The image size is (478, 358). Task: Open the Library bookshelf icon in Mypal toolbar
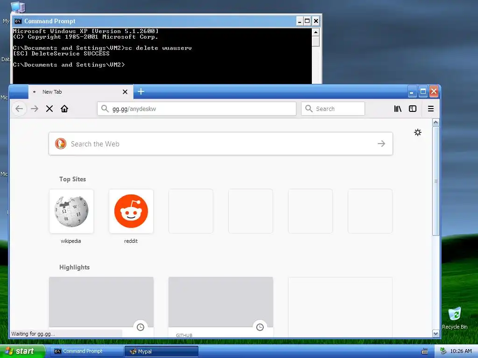398,109
